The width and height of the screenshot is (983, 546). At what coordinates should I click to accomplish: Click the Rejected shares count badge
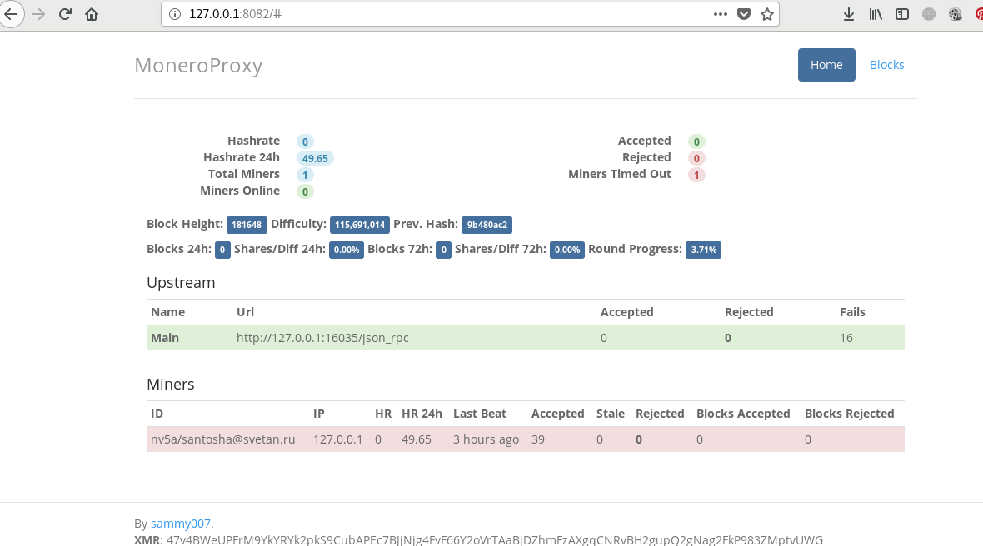[x=696, y=158]
